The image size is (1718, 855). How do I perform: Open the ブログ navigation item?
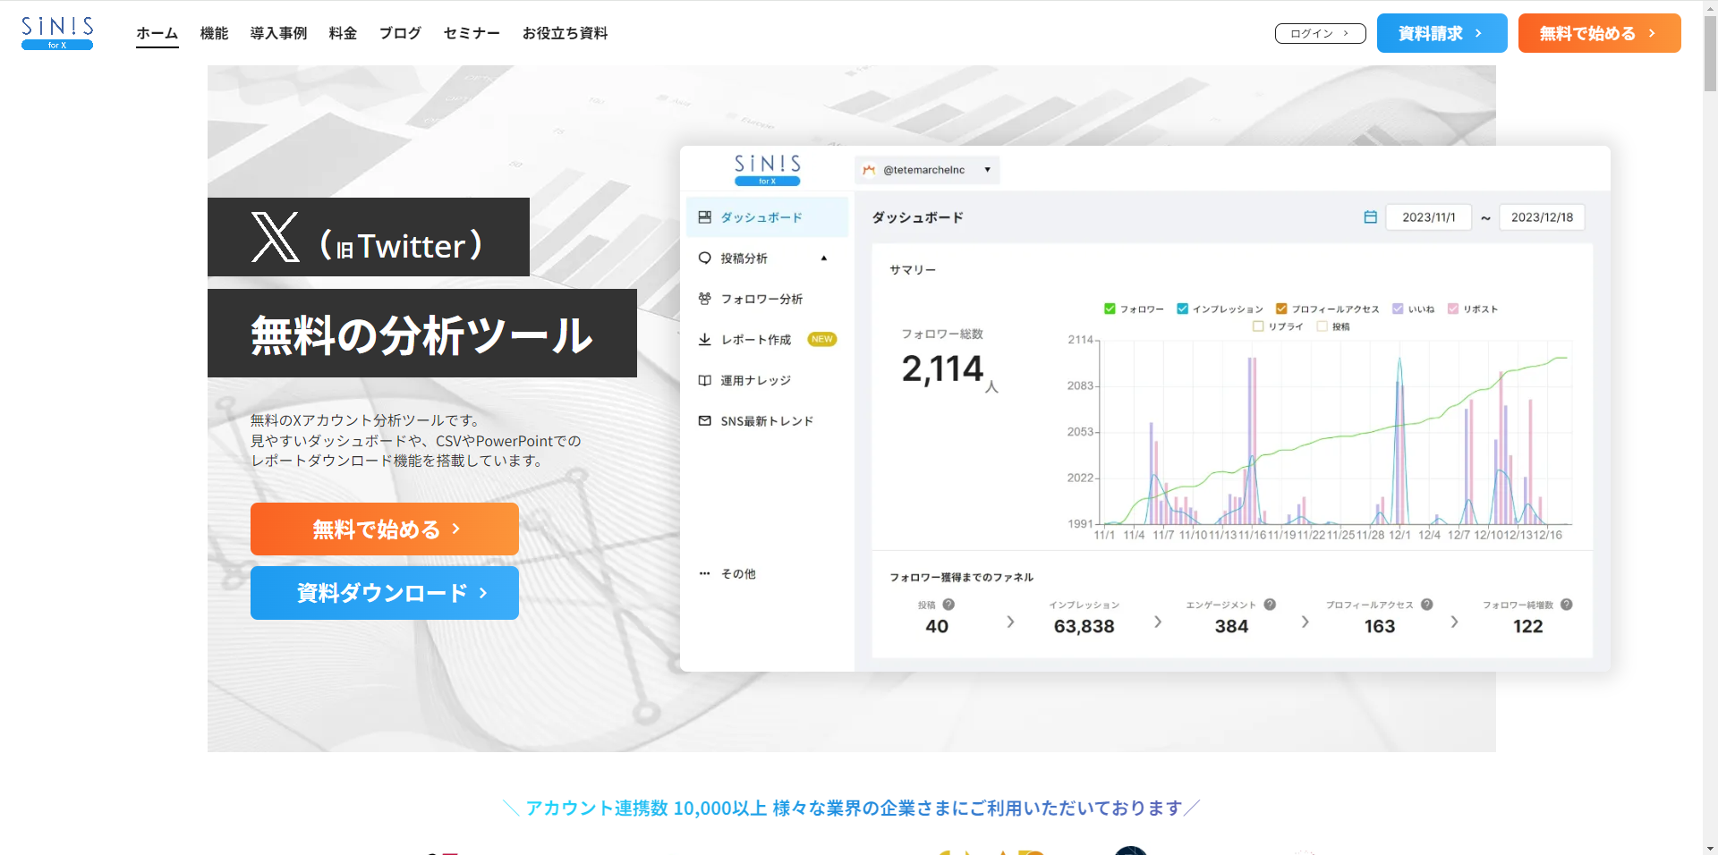[400, 33]
